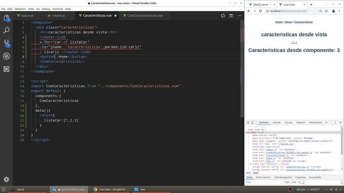Open the Event Listeners sub-tab

coord(263,177)
